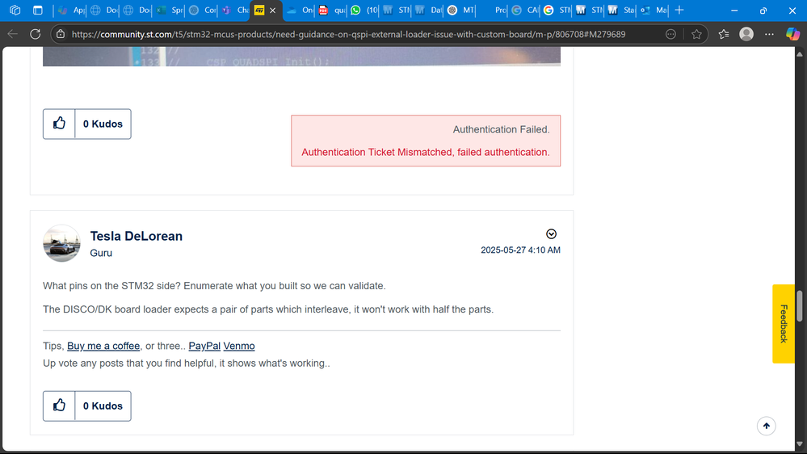Switch to the WhatsApp tab

tap(364, 11)
